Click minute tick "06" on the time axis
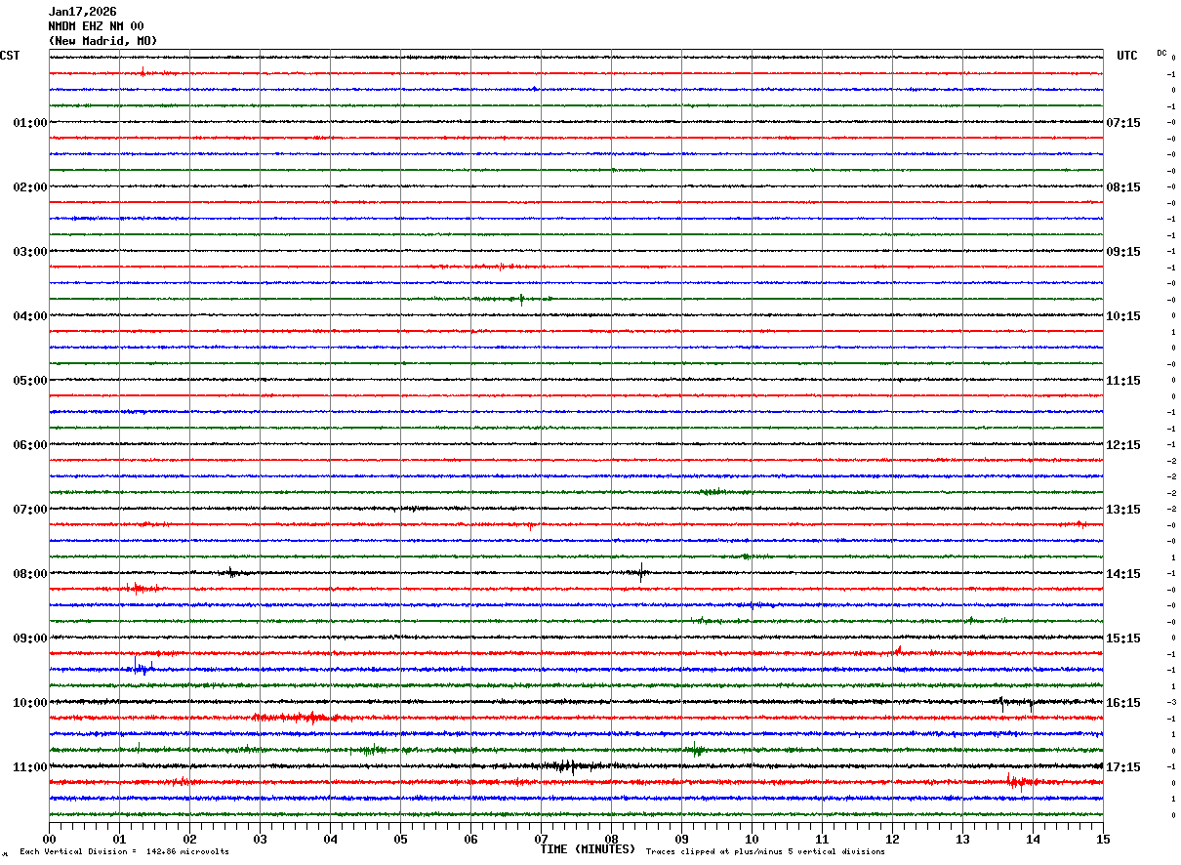Viewport: 1181px width, 865px height. coord(470,838)
